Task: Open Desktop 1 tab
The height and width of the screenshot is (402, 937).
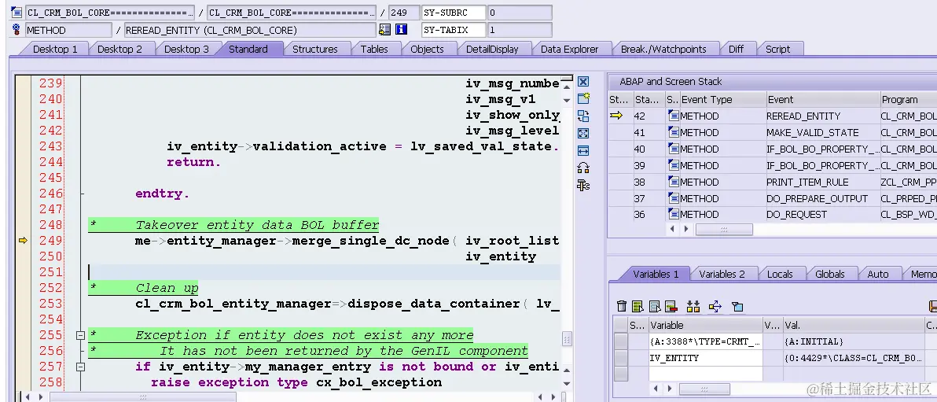Action: pyautogui.click(x=55, y=49)
